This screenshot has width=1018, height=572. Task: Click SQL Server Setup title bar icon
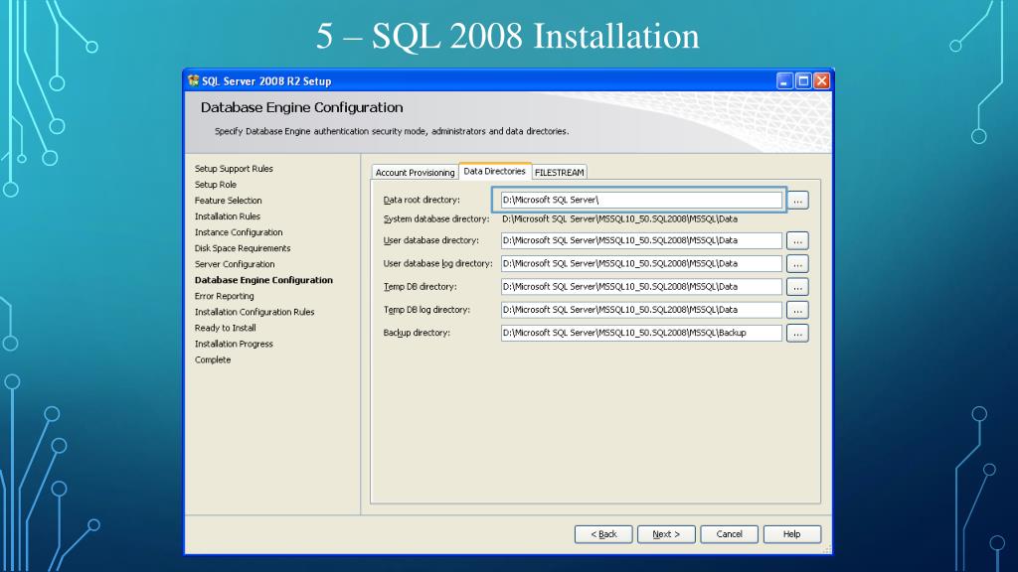tap(193, 80)
